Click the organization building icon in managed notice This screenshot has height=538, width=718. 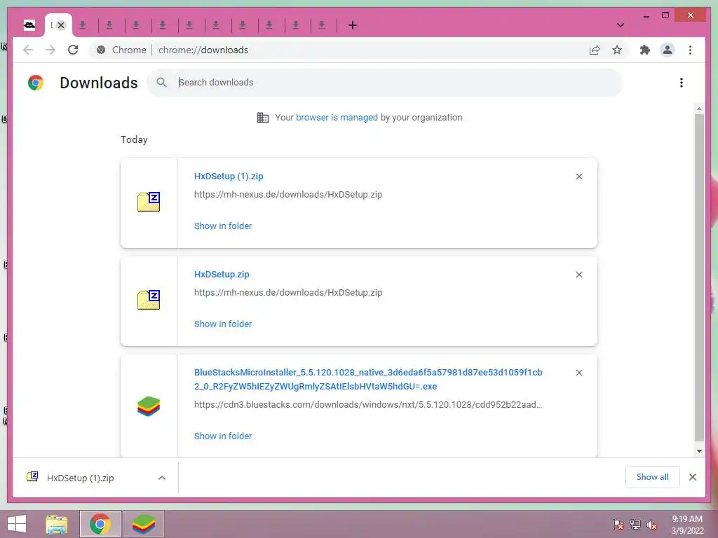click(263, 118)
